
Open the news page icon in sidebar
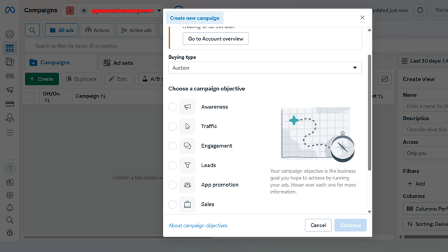10,183
